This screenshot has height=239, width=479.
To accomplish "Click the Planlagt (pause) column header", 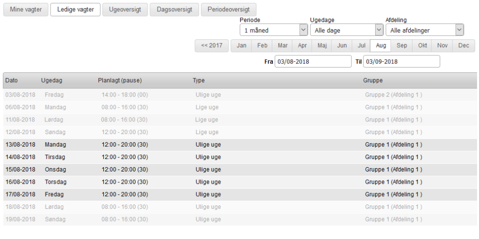I will click(x=119, y=81).
